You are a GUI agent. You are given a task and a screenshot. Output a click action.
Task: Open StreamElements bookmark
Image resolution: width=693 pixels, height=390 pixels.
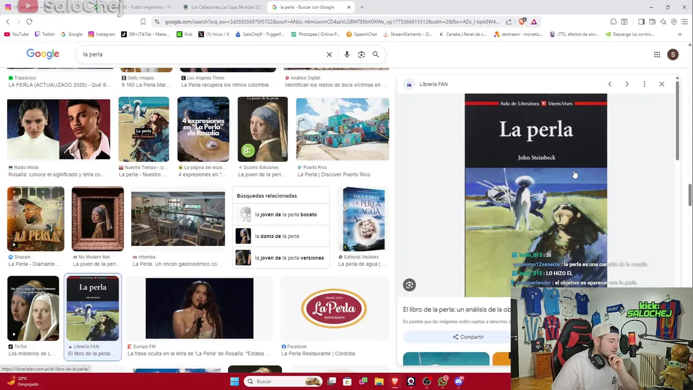(408, 34)
